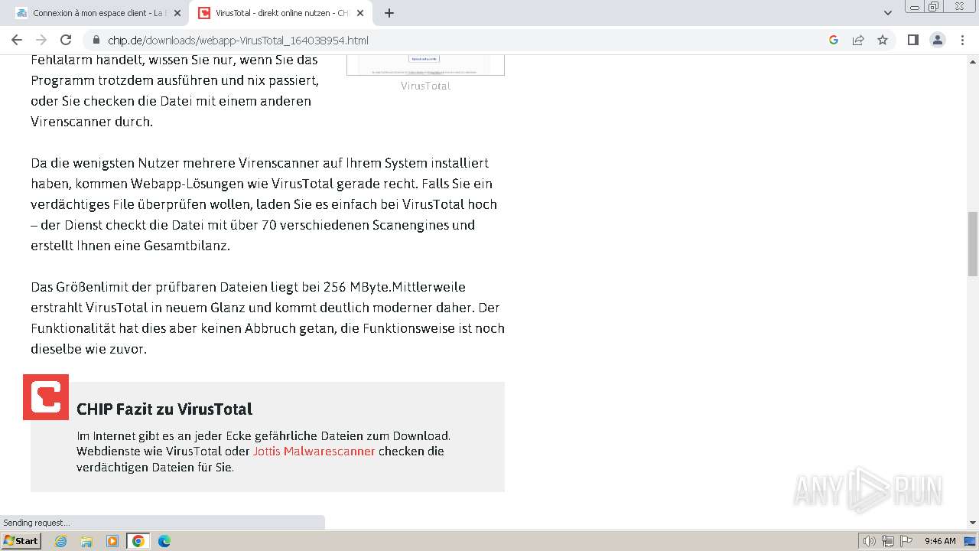View site information lock icon
Screen dimensions: 979x551
tap(96, 40)
